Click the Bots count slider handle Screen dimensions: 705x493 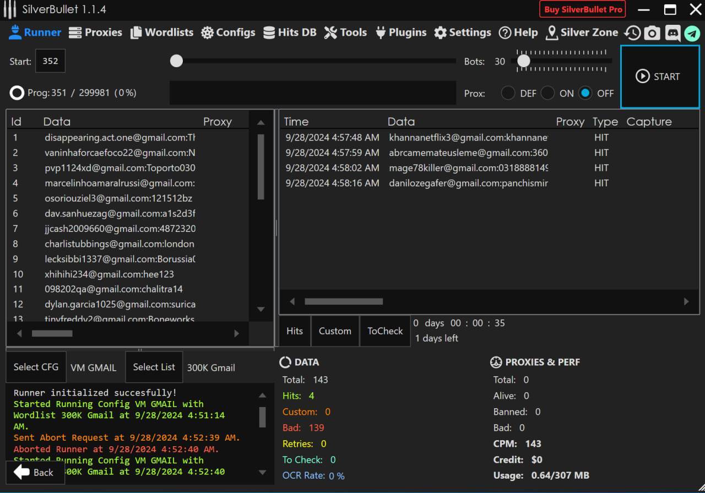tap(524, 61)
